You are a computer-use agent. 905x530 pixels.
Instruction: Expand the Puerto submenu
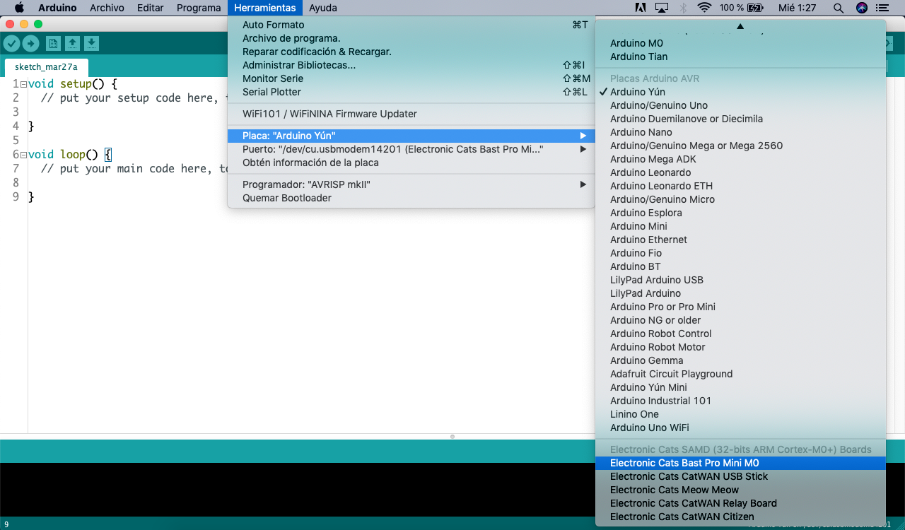(411, 149)
